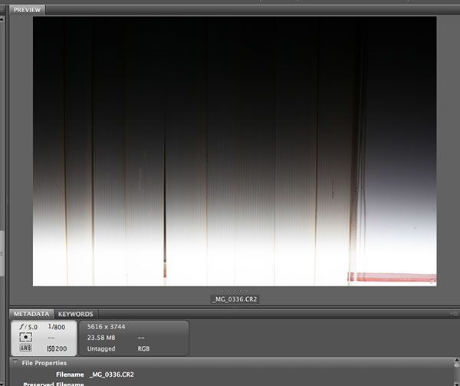The height and width of the screenshot is (386, 460).
Task: Click the Untagged color profile label
Action: click(101, 348)
